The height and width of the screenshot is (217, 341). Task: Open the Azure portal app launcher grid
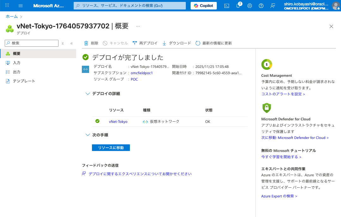(x=7, y=5)
